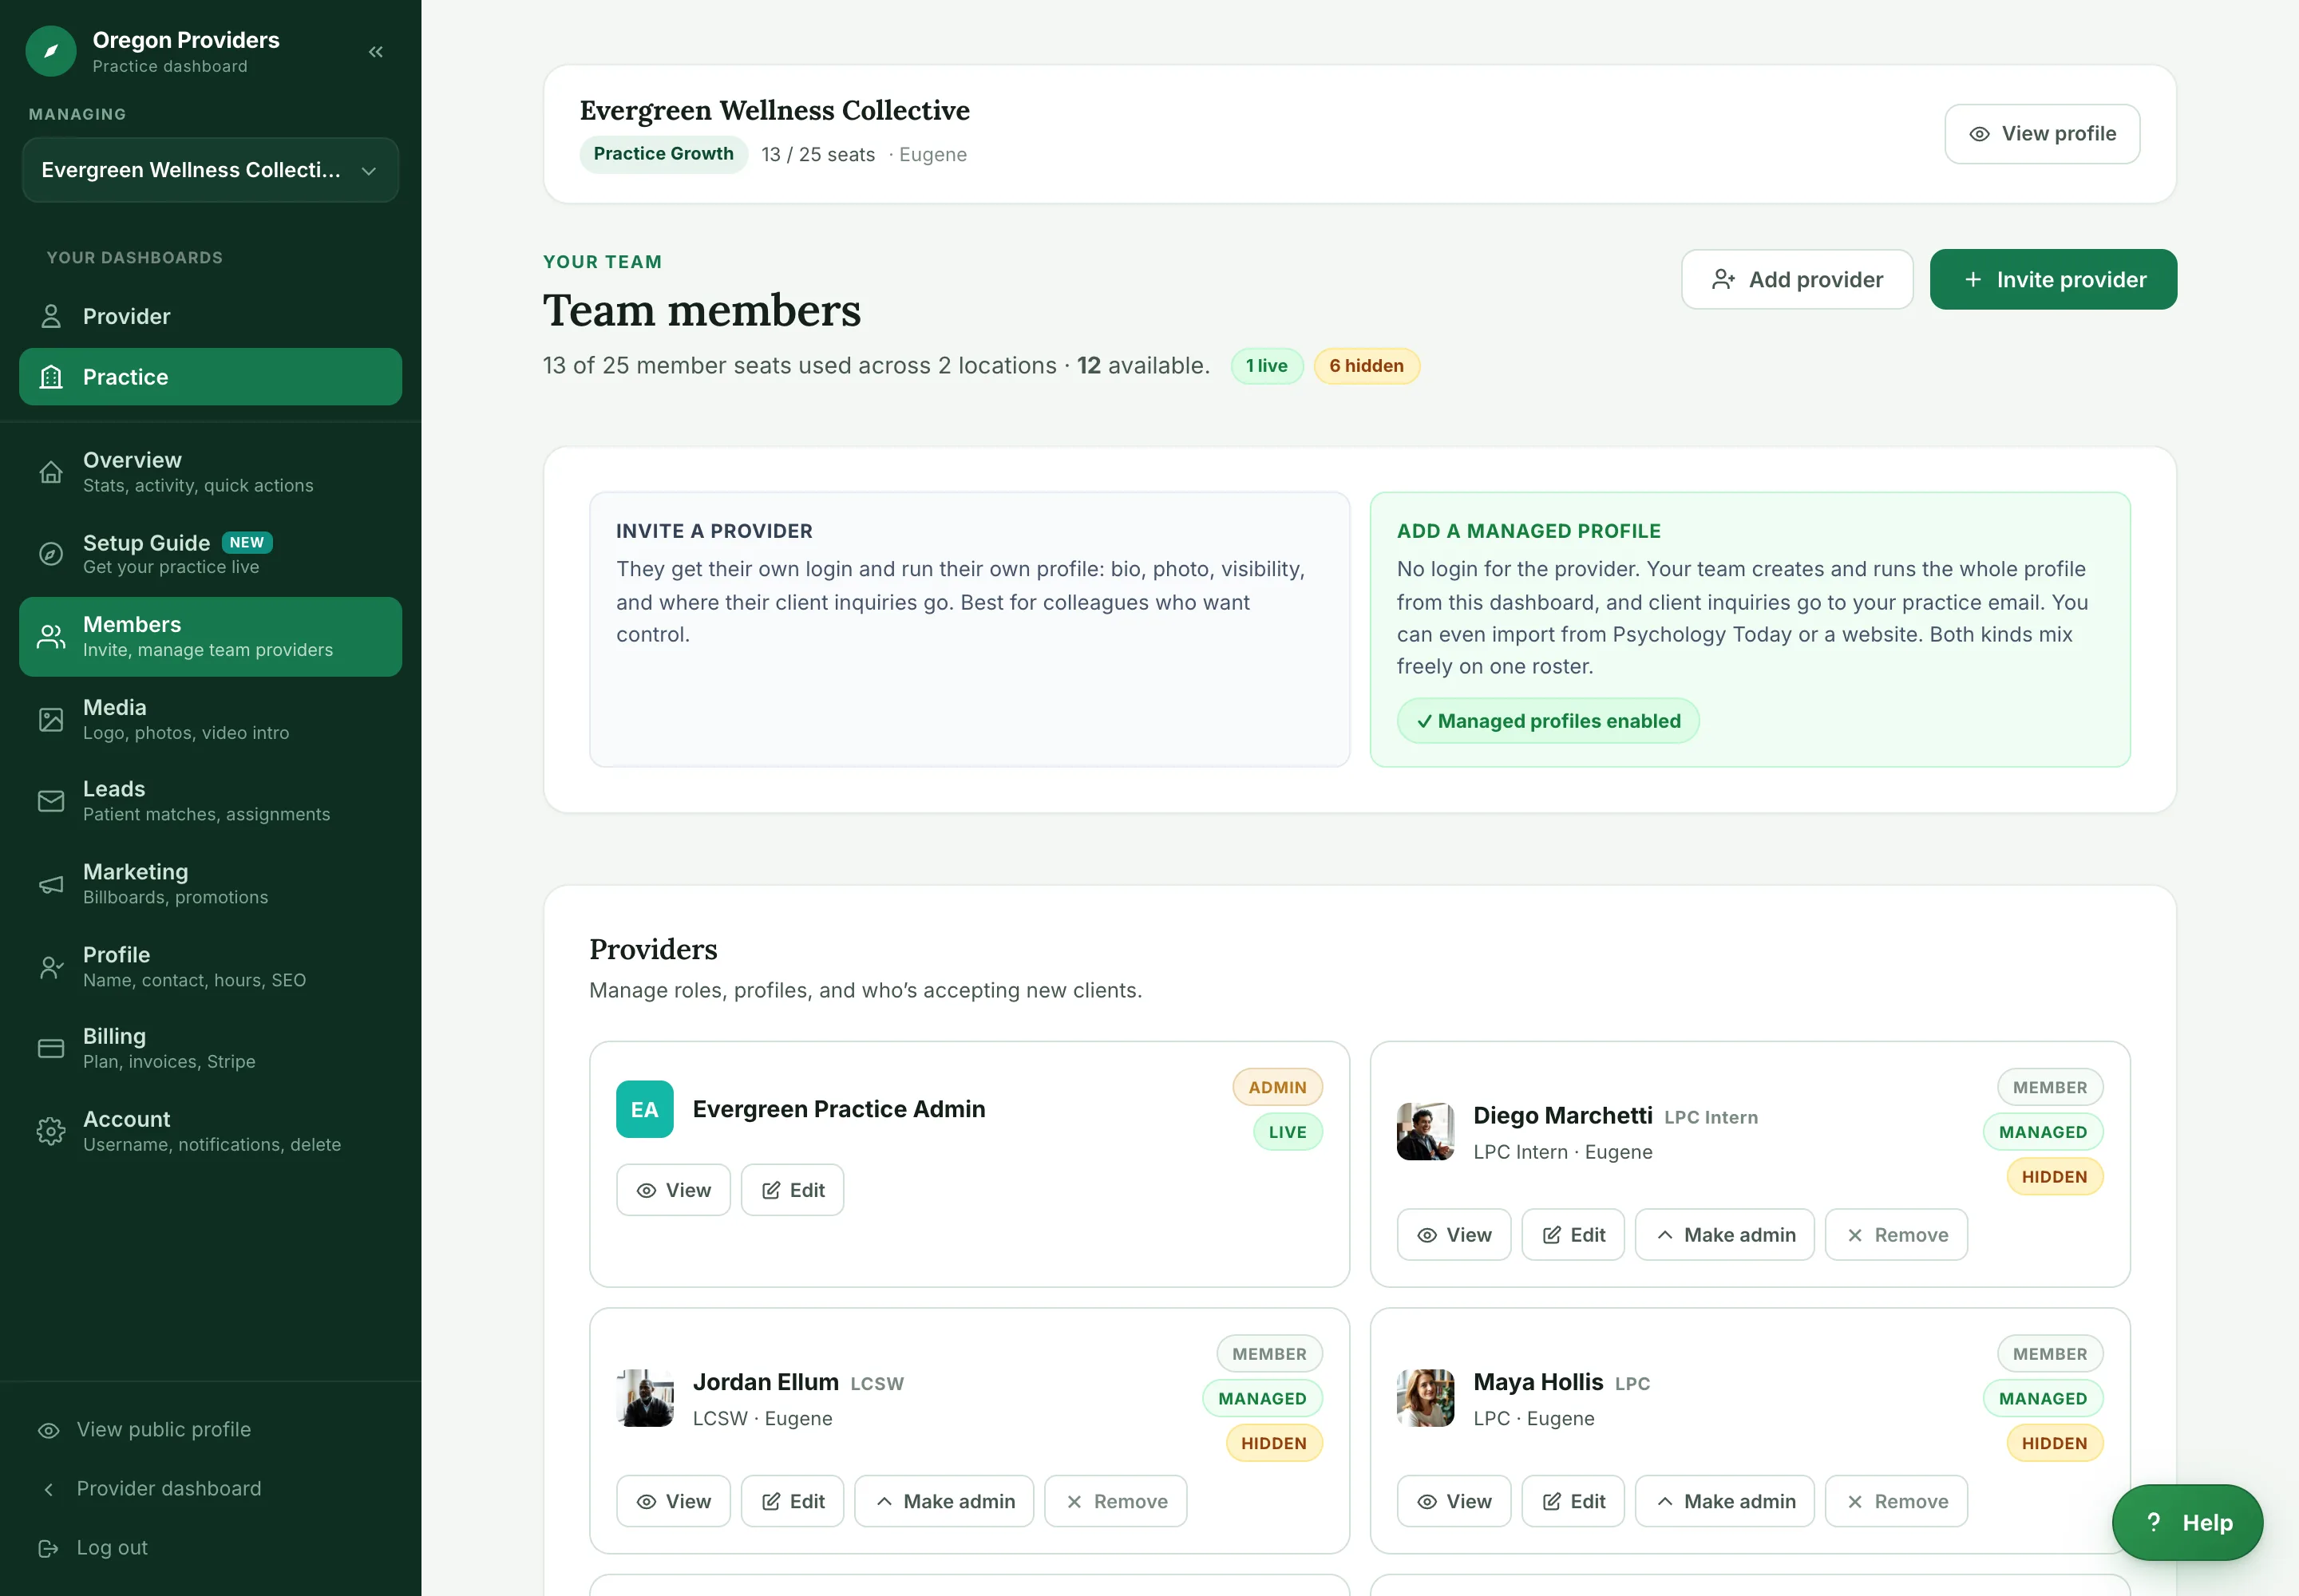
Task: Click the Overview home icon
Action: pos(51,472)
